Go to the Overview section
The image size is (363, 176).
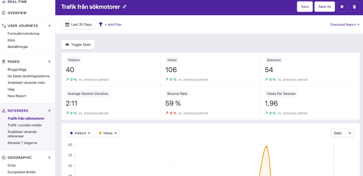coord(17,13)
